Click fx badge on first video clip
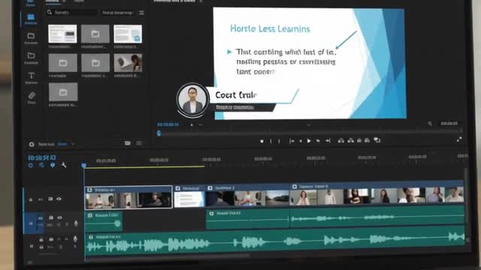This screenshot has height=270, width=481. pos(89,190)
